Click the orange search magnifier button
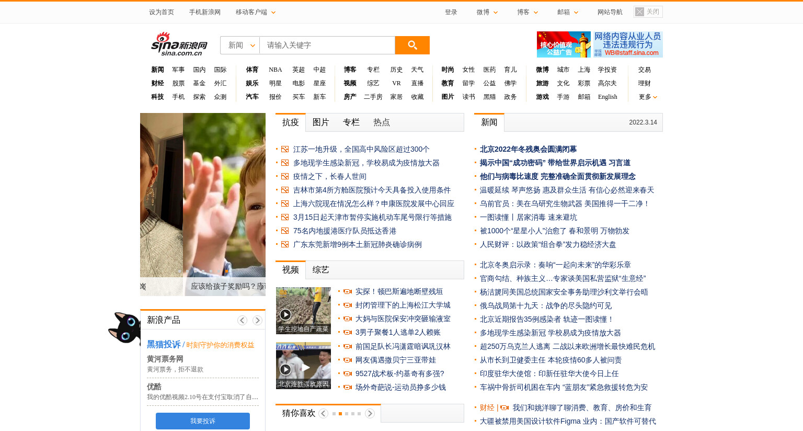 pyautogui.click(x=412, y=45)
